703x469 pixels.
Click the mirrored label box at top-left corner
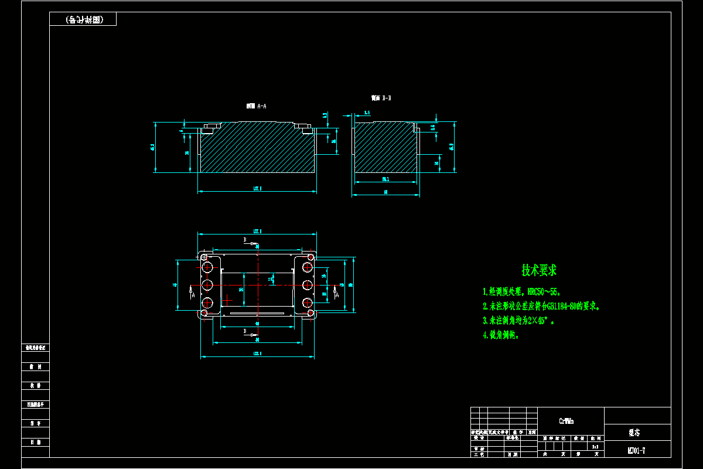(83, 19)
